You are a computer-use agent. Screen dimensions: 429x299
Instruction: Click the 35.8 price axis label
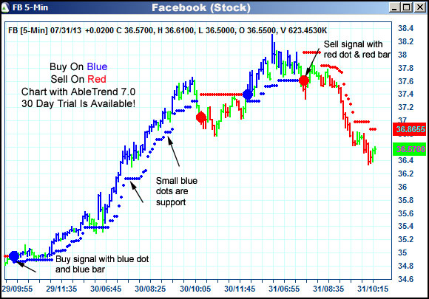coord(405,200)
